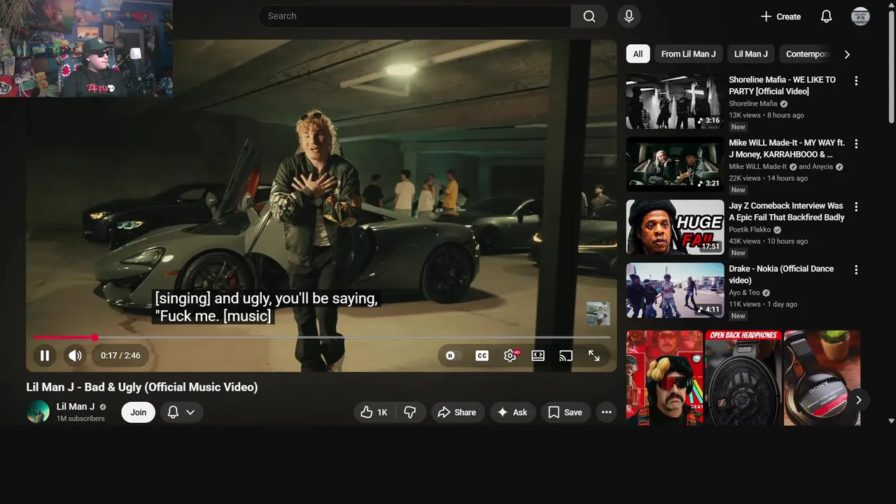Click the page scrollbar down arrow

coord(891,421)
